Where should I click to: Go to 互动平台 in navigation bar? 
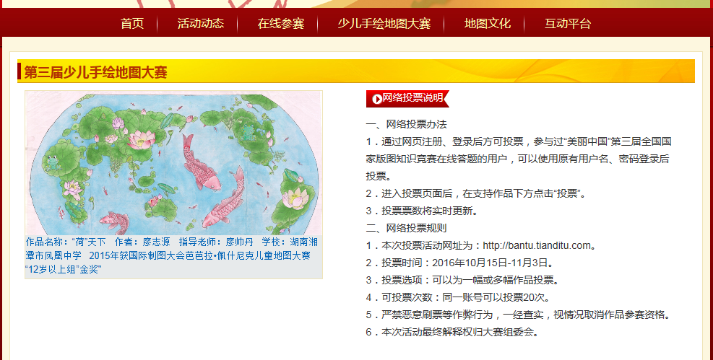coord(568,23)
